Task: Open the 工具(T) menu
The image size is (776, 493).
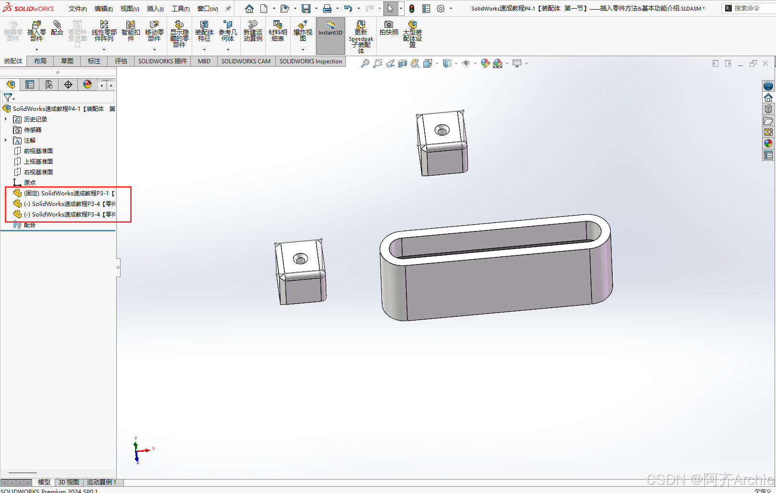Action: 180,9
